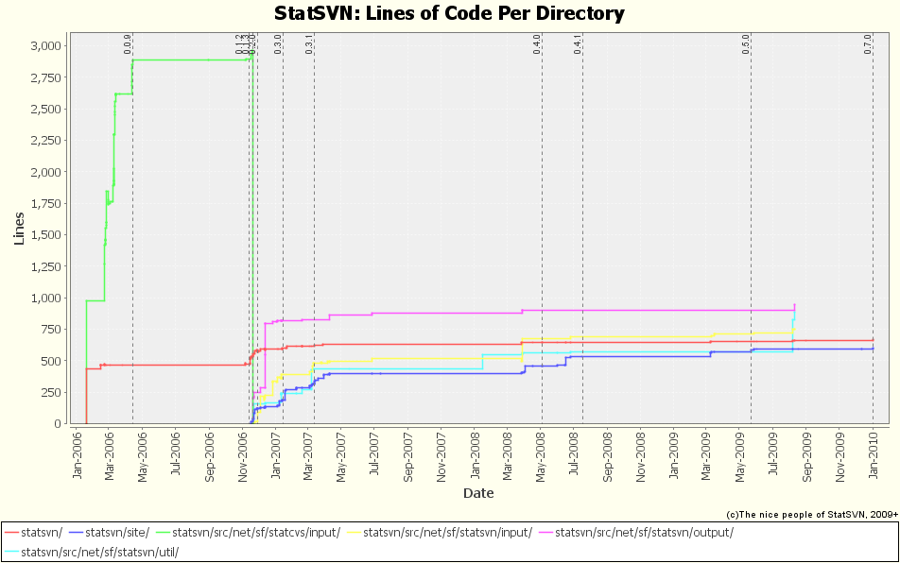Click the 0.4.1 version marker label
This screenshot has height=563, width=900.
pos(578,44)
